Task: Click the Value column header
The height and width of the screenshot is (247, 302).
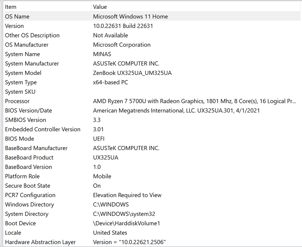Action: click(x=100, y=7)
